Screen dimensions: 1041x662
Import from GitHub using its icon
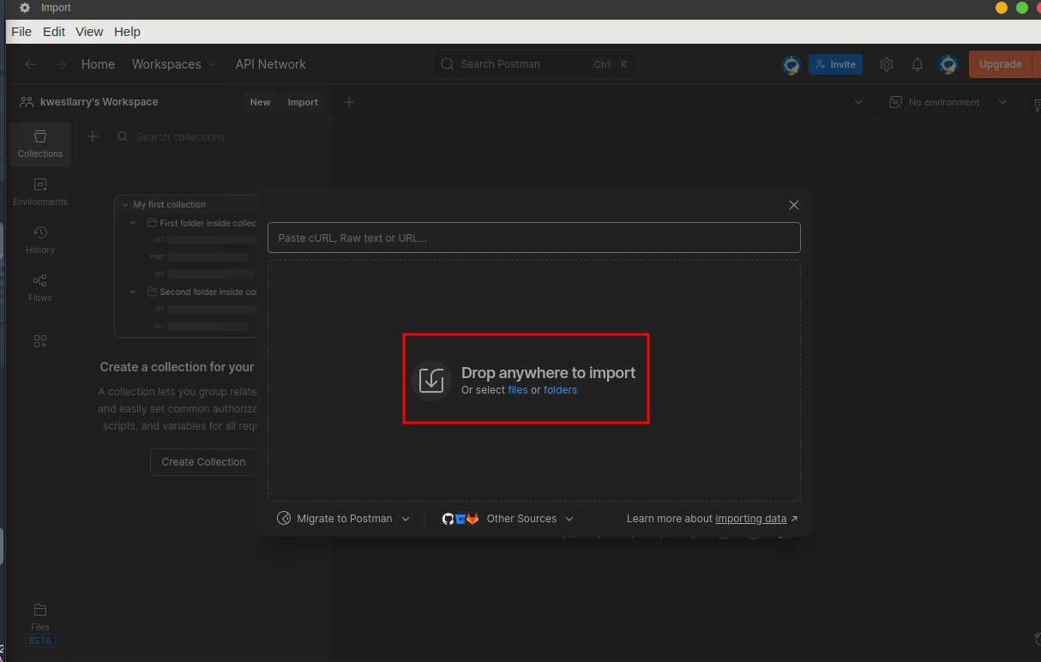[x=448, y=518]
